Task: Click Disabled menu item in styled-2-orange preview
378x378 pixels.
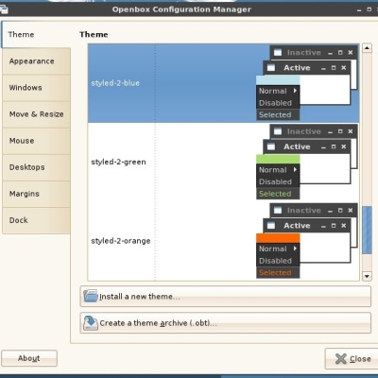Action: pyautogui.click(x=278, y=261)
